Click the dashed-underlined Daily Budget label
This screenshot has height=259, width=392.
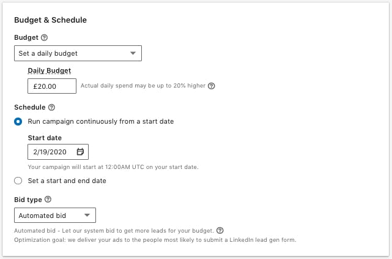pyautogui.click(x=50, y=71)
